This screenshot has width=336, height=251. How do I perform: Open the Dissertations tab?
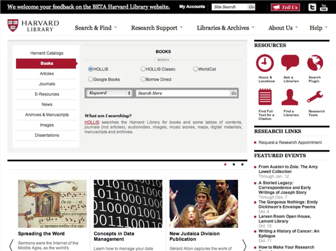coord(47,136)
